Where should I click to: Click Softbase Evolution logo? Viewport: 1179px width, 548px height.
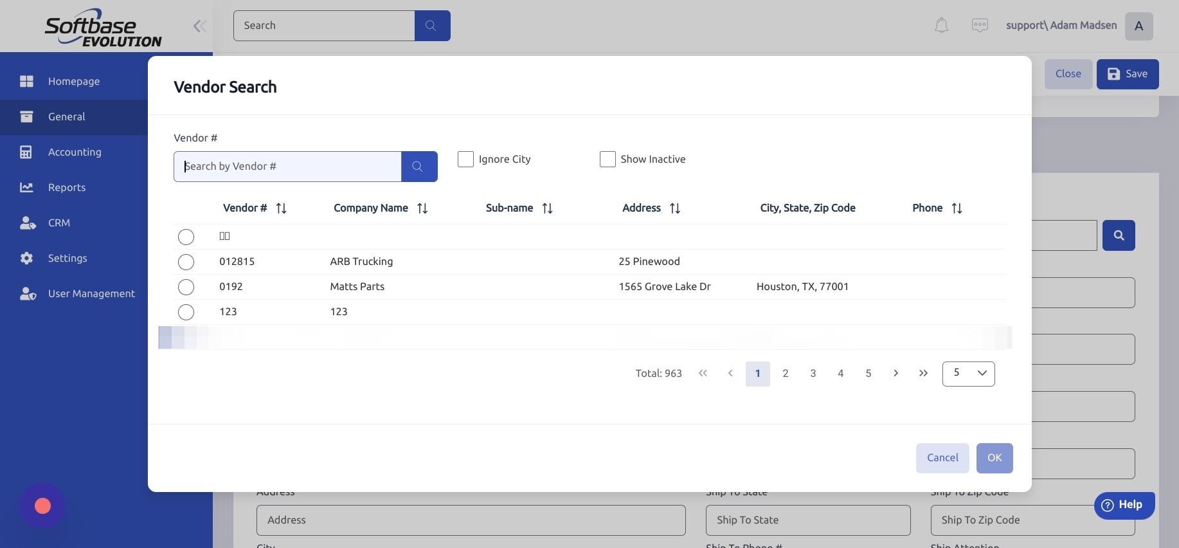[x=103, y=28]
